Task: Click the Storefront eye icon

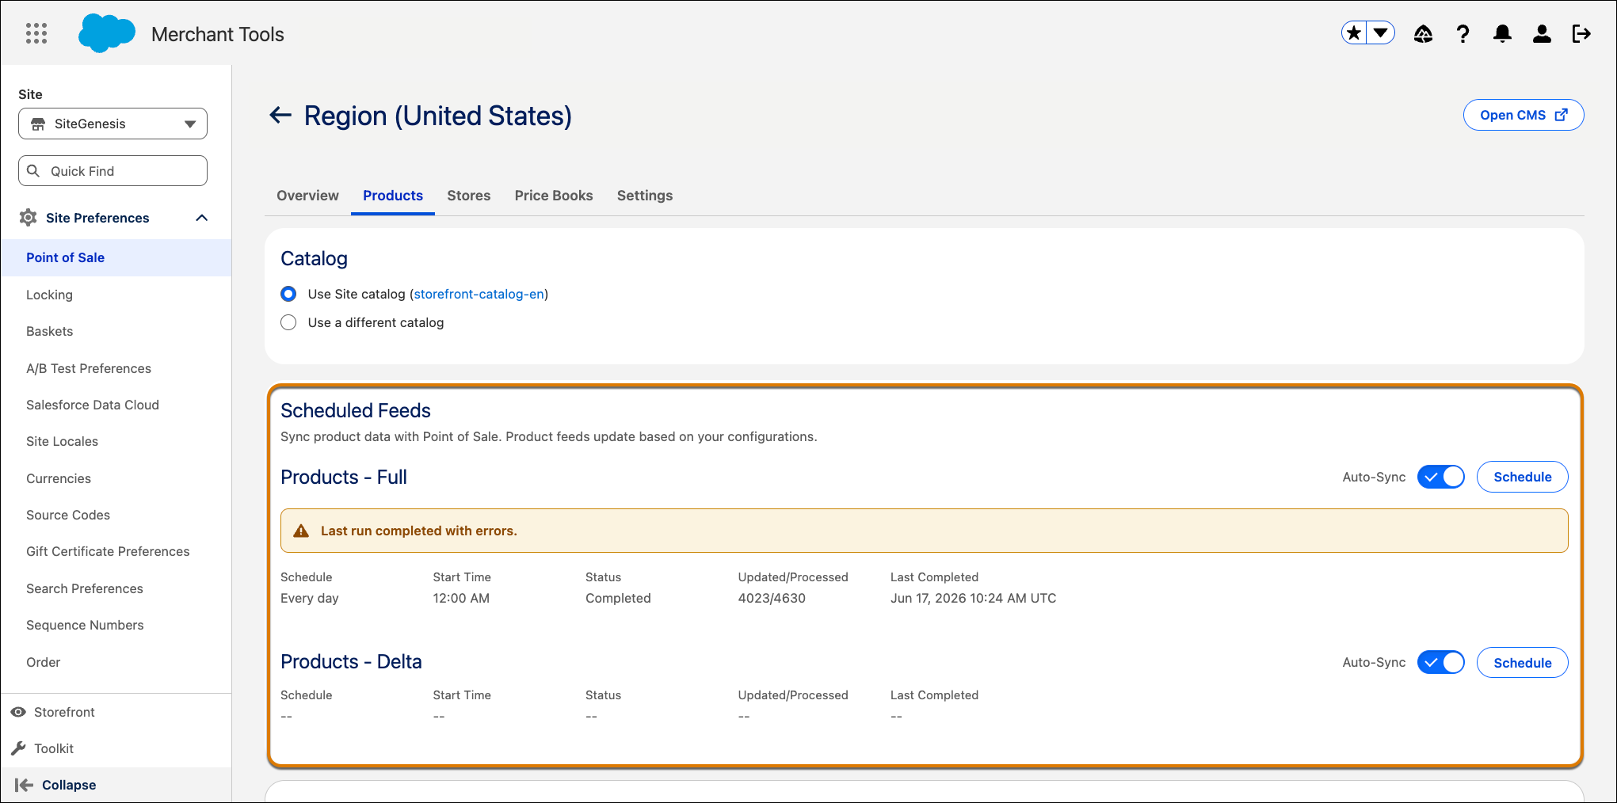Action: pyautogui.click(x=18, y=712)
